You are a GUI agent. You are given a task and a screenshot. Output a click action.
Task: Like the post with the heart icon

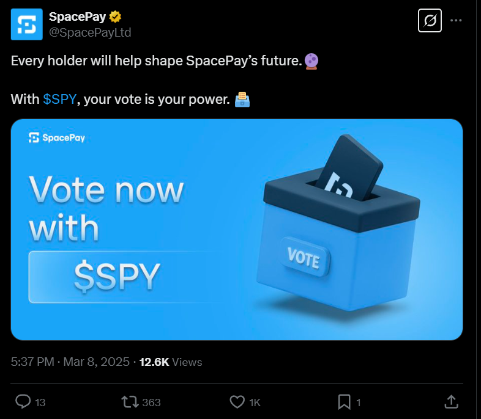237,402
